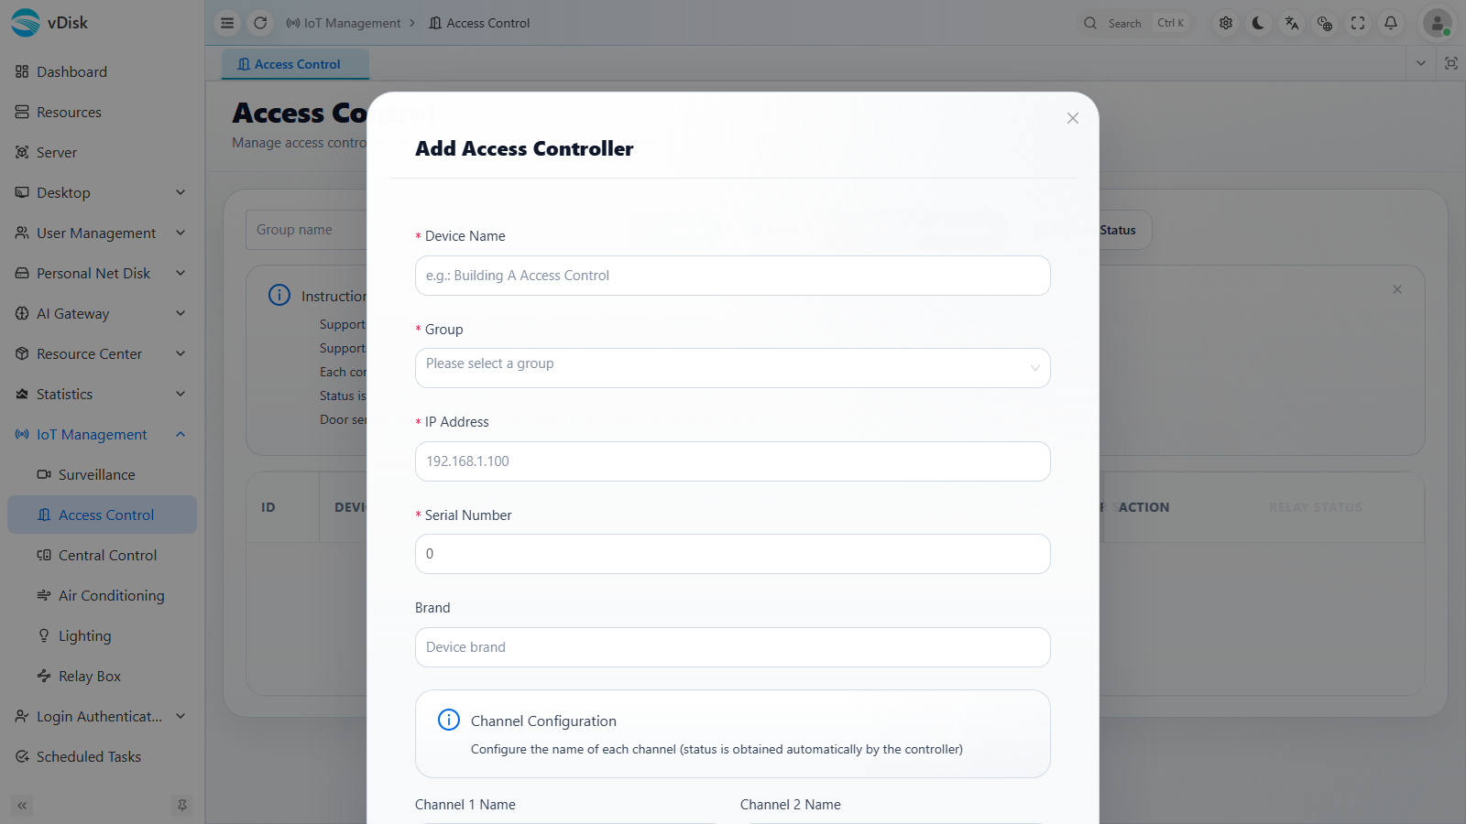This screenshot has height=824, width=1466.
Task: Open Scheduled Tasks in the sidebar
Action: 102,756
